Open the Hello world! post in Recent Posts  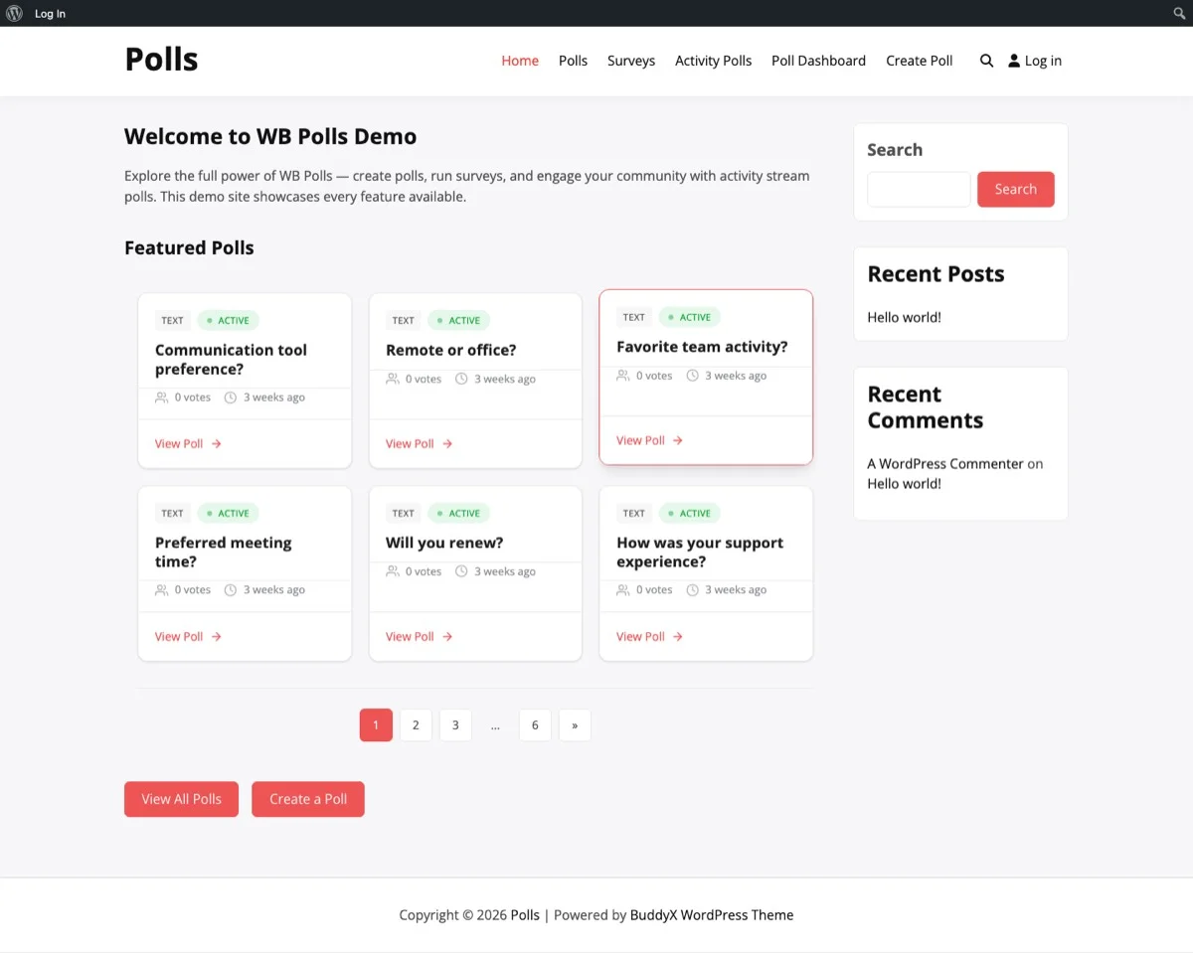click(x=904, y=317)
